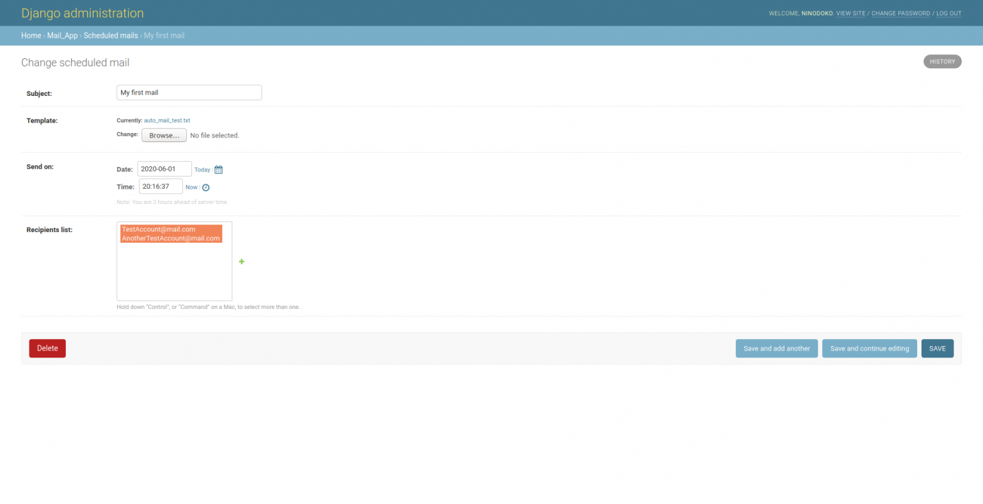Screen dimensions: 983x504
Task: Select TestAccount@mail.com in the recipients list
Action: [x=159, y=229]
